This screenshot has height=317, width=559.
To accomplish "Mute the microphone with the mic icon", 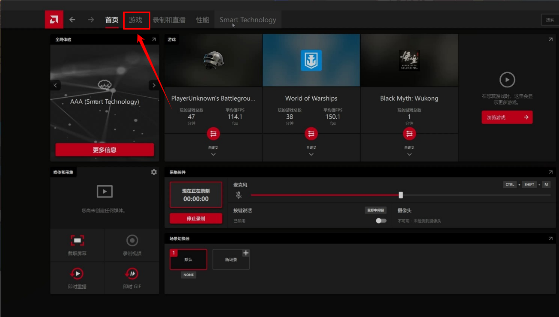I will [x=239, y=195].
